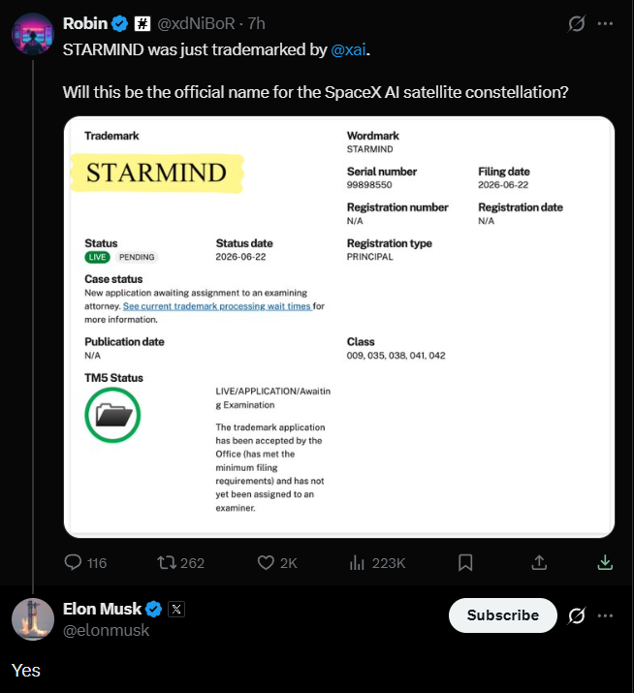Open the @elonmusk handle
634x693 pixels.
point(106,630)
